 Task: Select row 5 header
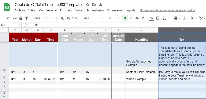click(x=4, y=82)
